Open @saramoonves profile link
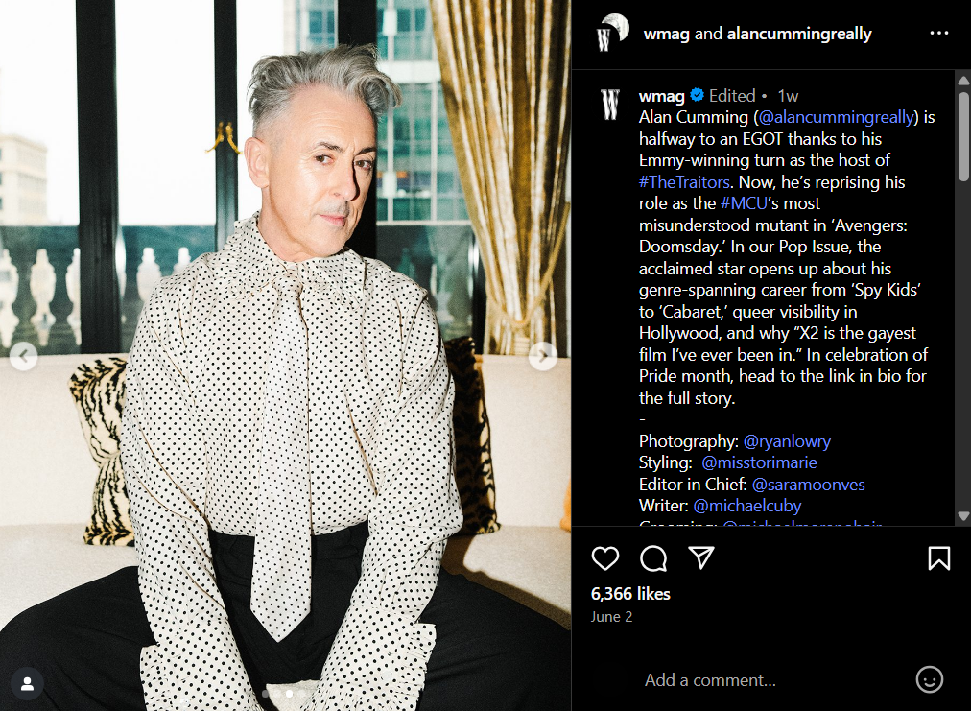Screen dimensions: 971x711 tap(808, 485)
